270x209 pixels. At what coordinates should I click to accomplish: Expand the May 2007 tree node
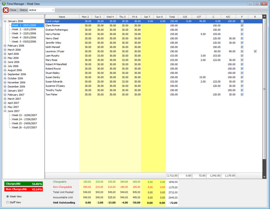[5, 107]
